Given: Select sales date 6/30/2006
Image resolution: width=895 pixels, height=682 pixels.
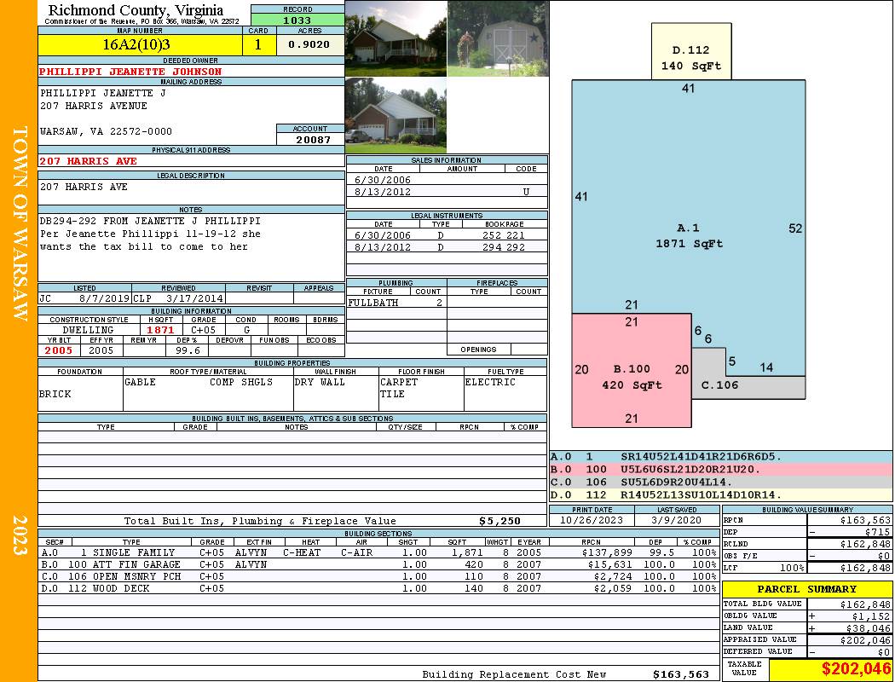Looking at the screenshot, I should click(x=383, y=180).
